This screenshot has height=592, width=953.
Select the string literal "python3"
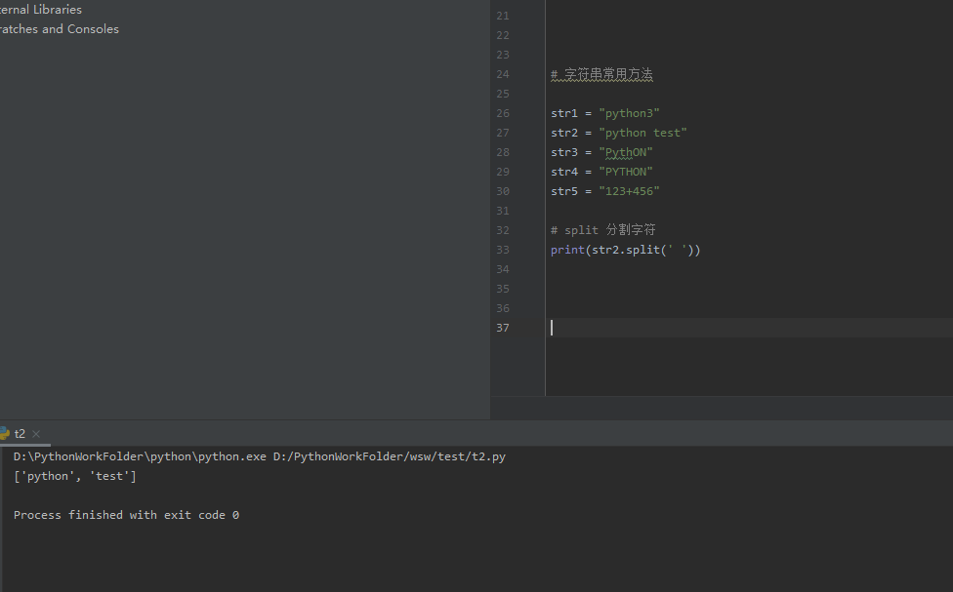(x=630, y=112)
